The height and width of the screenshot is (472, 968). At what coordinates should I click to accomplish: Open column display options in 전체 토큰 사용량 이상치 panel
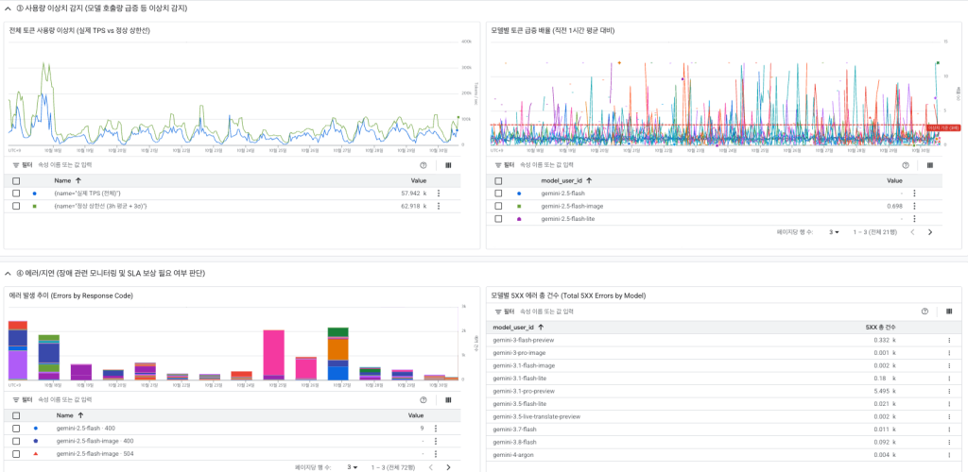[x=447, y=165]
